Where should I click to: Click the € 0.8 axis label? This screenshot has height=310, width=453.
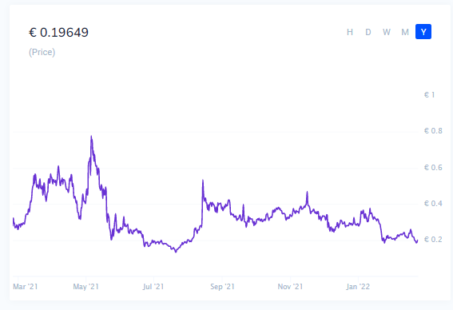433,131
